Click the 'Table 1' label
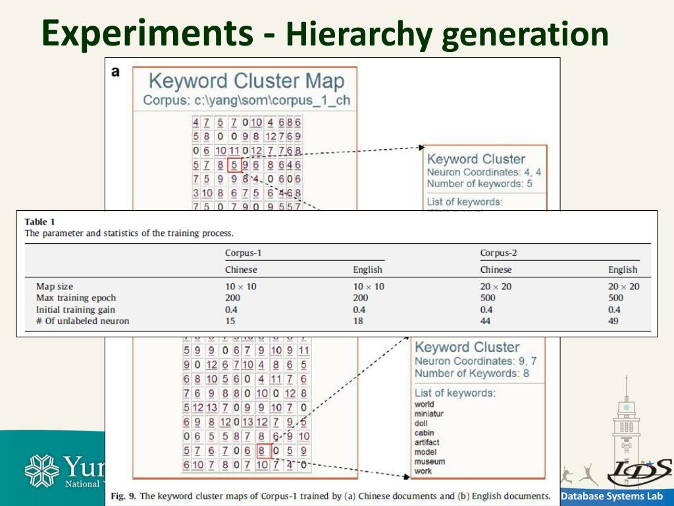Screen dimensions: 674x506 point(39,222)
